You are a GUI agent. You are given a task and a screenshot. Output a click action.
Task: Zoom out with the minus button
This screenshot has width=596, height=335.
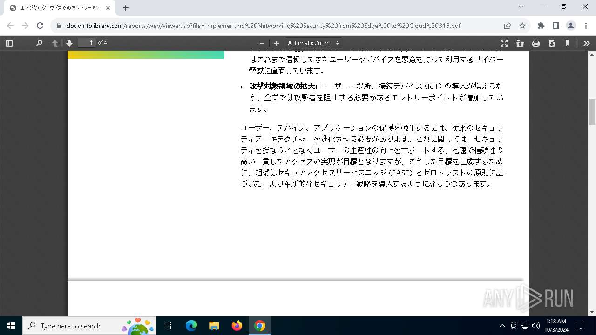click(262, 43)
